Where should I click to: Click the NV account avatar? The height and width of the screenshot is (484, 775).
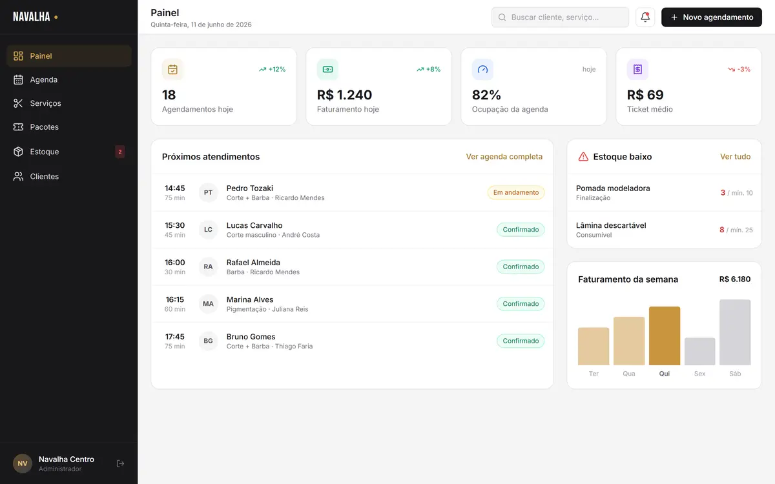click(x=23, y=463)
